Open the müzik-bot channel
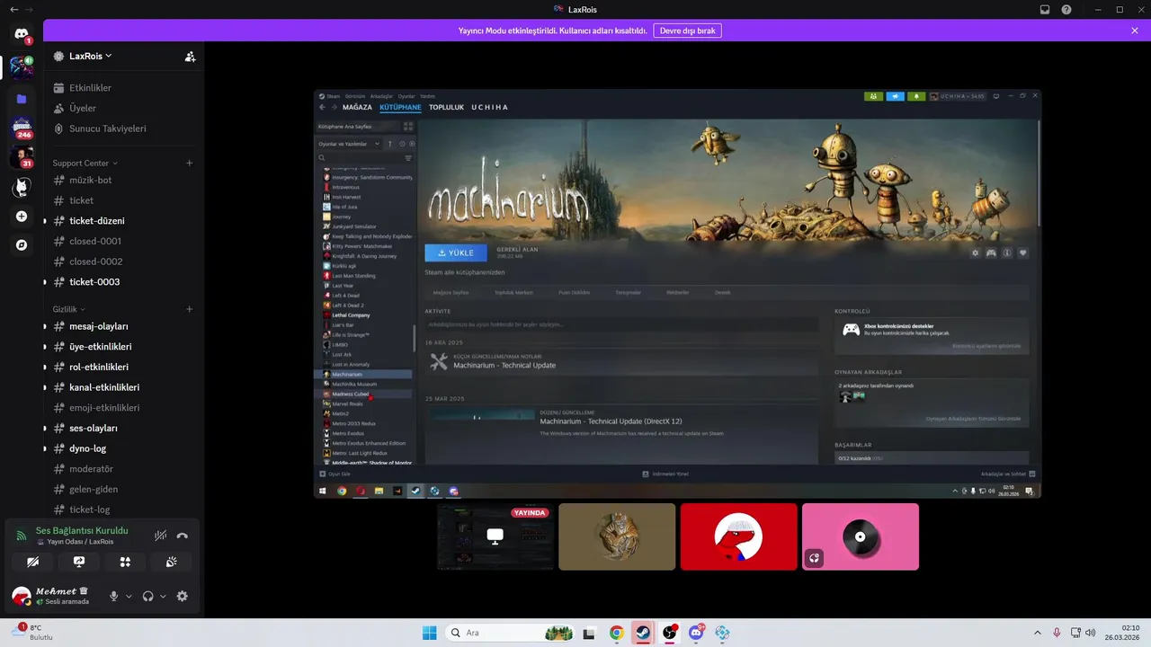 coord(123,180)
